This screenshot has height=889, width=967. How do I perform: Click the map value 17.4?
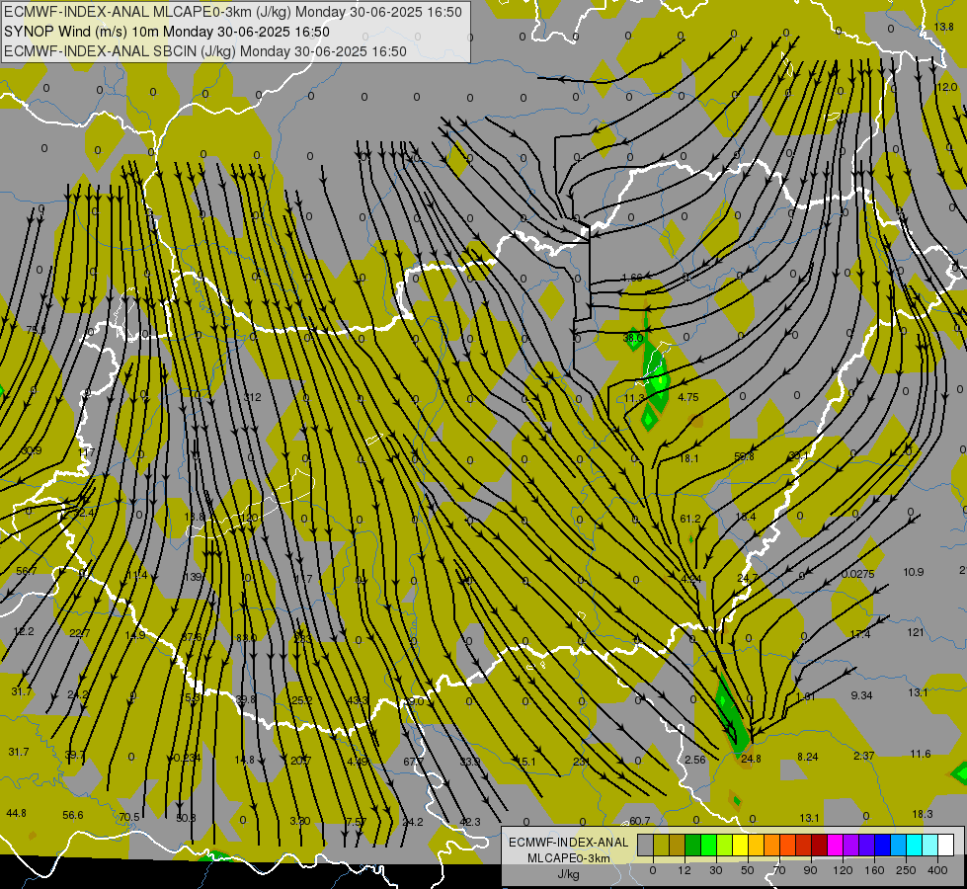click(860, 634)
